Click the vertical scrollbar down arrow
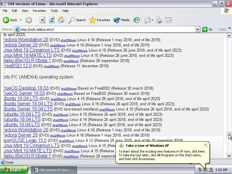232x174 pixels. pos(229,155)
